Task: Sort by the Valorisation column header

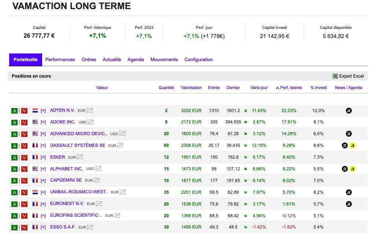Action: point(191,88)
